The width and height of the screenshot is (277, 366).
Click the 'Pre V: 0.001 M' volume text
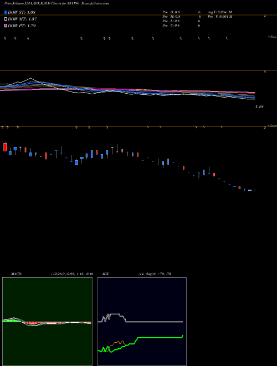[x=220, y=17]
